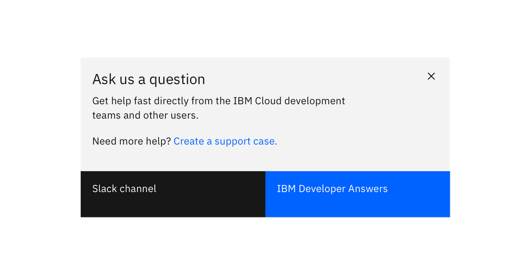Click the dialog title Ask us a question
The height and width of the screenshot is (275, 531).
pos(148,79)
